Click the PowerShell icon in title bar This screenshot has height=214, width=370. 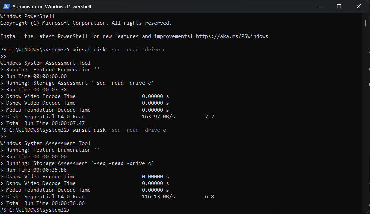point(6,6)
